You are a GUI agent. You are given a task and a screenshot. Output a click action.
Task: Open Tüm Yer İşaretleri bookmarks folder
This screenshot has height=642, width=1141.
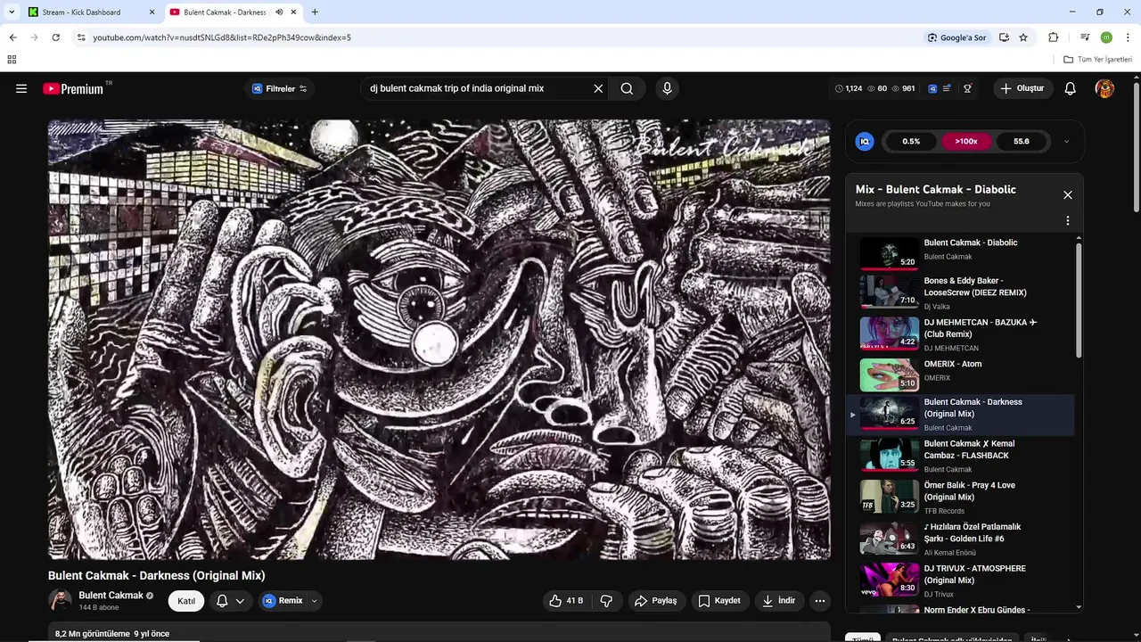1098,60
